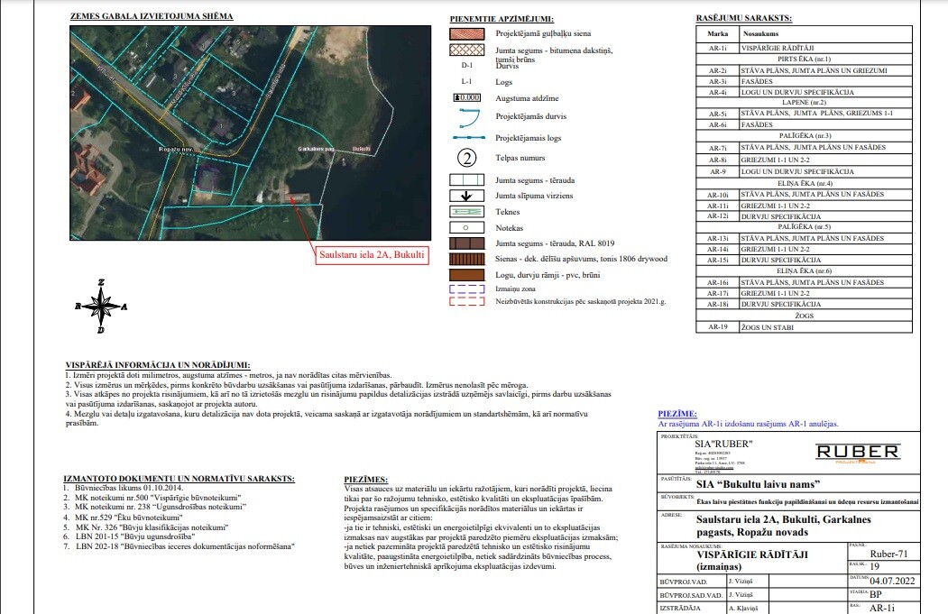The width and height of the screenshot is (948, 614).
Task: Click the 'PIEZĪMES:' heading
Action: pyautogui.click(x=366, y=480)
